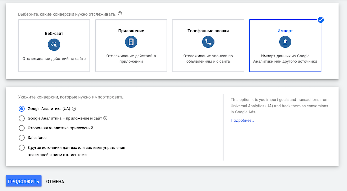Image resolution: width=347 pixels, height=191 pixels.
Task: Click the app phone download icon
Action: (x=131, y=42)
